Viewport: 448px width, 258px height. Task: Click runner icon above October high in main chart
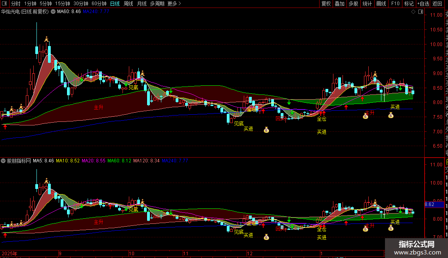click(x=142, y=74)
